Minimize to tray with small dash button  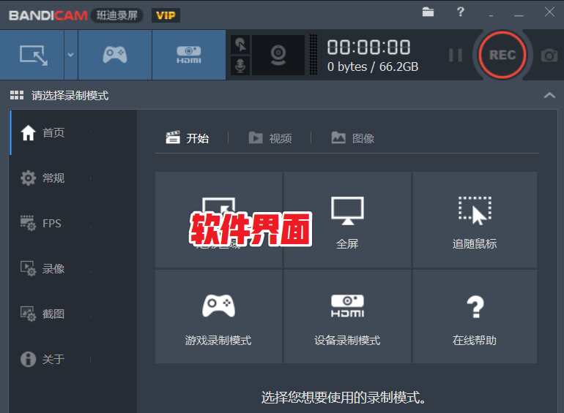coord(491,16)
